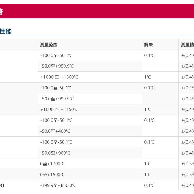Select the +1000 至 +1300℃ range cell
This screenshot has height=194, width=194.
pyautogui.click(x=90, y=77)
